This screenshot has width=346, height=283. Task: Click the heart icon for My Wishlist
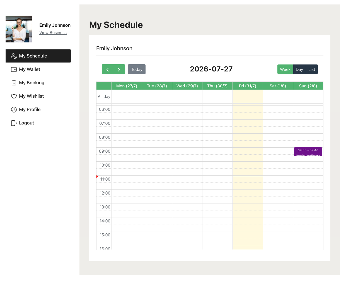coord(14,96)
